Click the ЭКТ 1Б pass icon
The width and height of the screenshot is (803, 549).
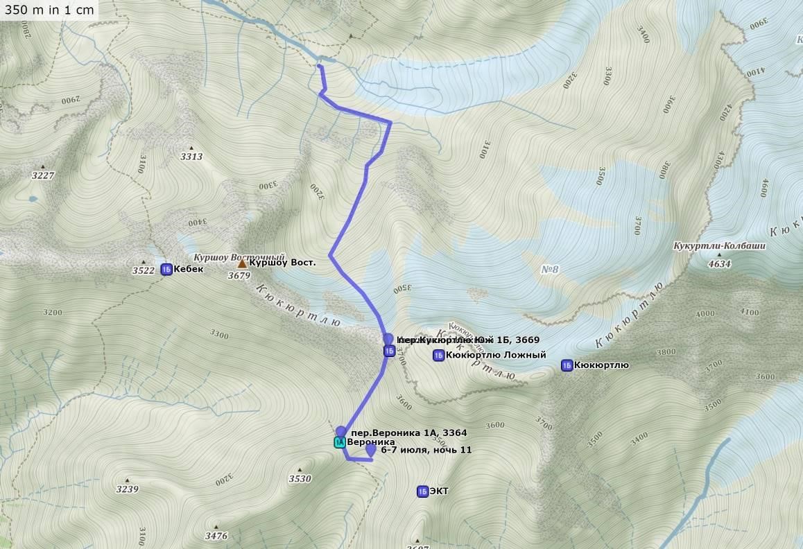coord(422,491)
